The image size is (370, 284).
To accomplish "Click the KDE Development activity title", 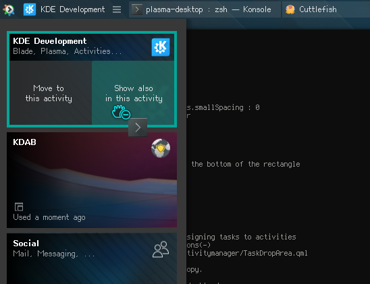I will (x=50, y=41).
